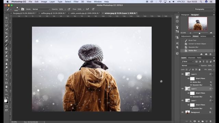Select the Healing Brush tool
The width and height of the screenshot is (219, 123).
[7, 41]
